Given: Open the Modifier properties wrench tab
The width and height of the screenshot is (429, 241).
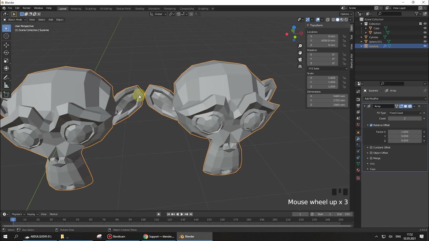Looking at the screenshot, I should (x=358, y=139).
